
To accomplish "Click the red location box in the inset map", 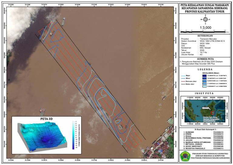I will pos(213,113).
